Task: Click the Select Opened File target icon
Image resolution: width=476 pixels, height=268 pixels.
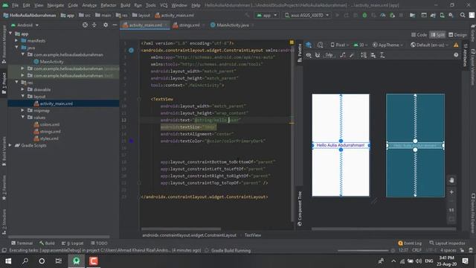Action: tap(85, 25)
